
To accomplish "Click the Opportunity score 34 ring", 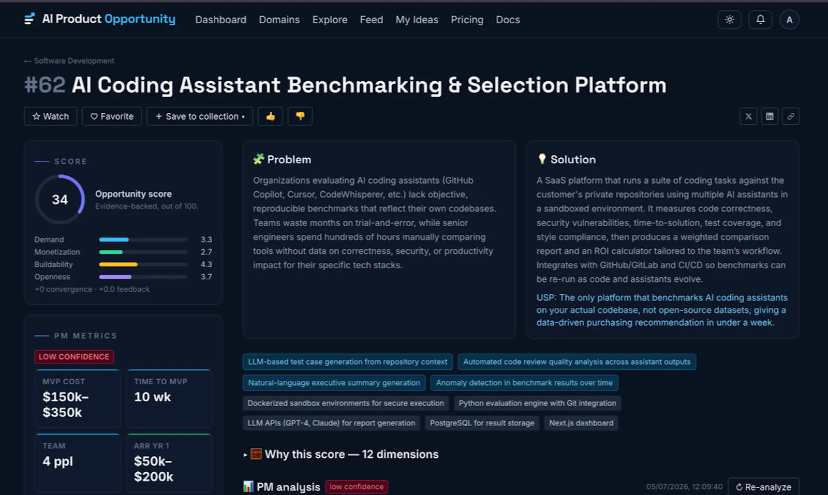I will [x=60, y=199].
